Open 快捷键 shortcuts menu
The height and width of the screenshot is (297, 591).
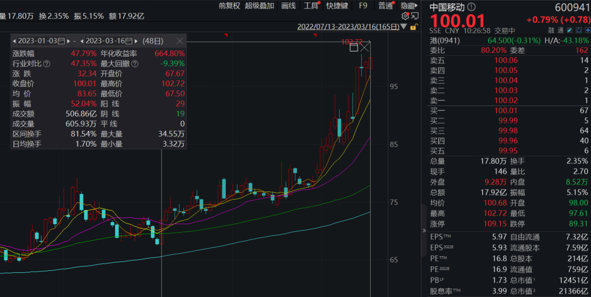point(337,6)
